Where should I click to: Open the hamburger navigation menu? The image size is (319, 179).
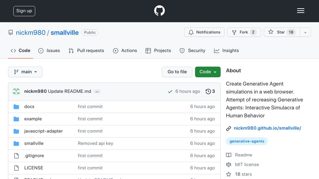[x=300, y=11]
